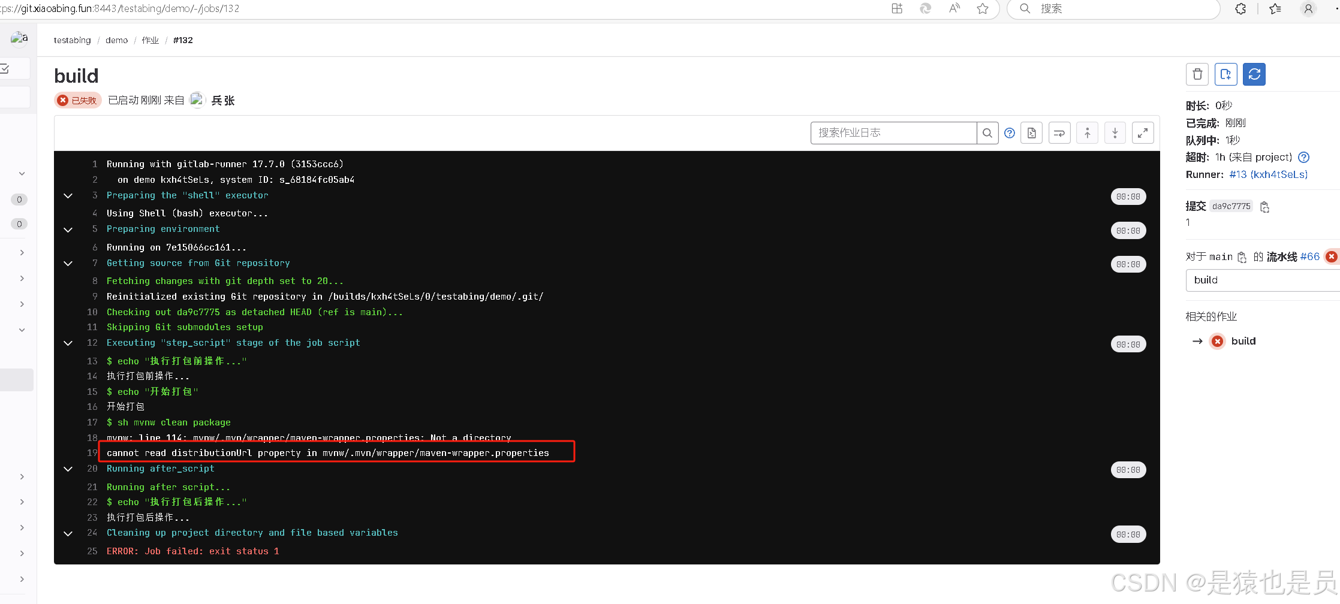
Task: Click the author name 兵张
Action: point(223,101)
